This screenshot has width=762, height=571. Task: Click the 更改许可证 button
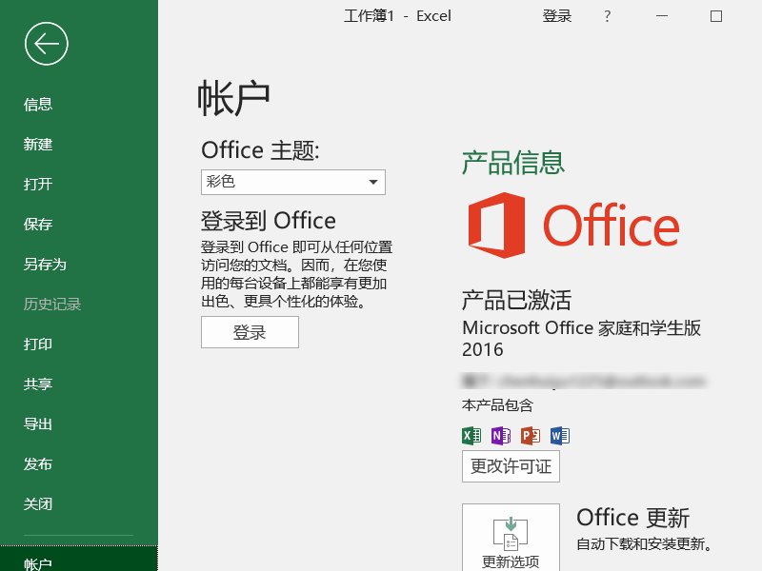pos(511,466)
